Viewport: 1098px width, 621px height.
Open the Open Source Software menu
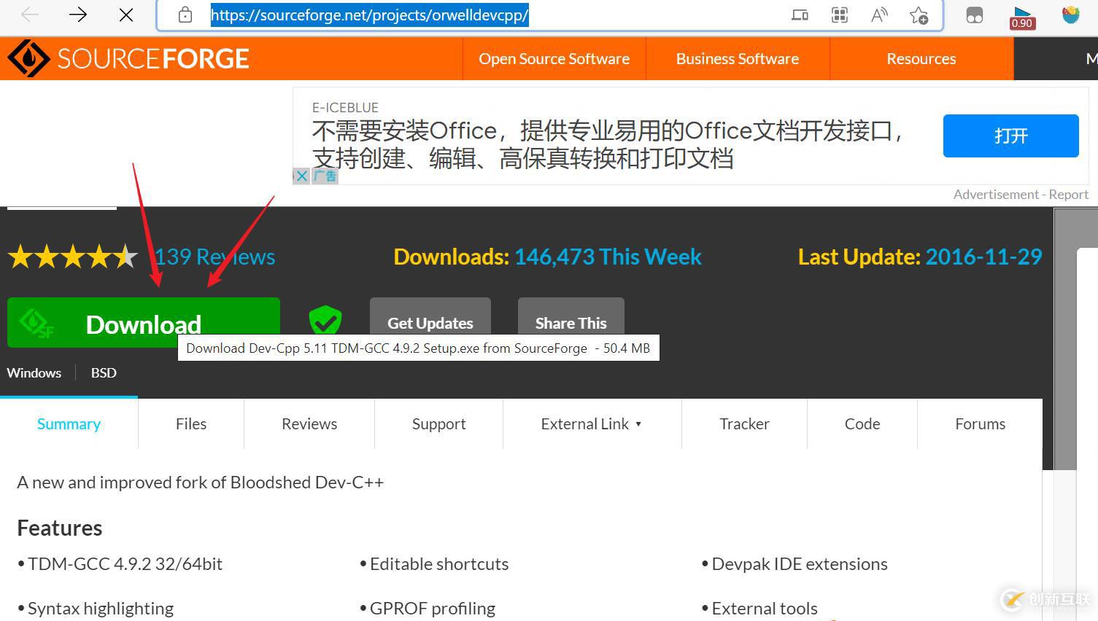click(x=554, y=59)
